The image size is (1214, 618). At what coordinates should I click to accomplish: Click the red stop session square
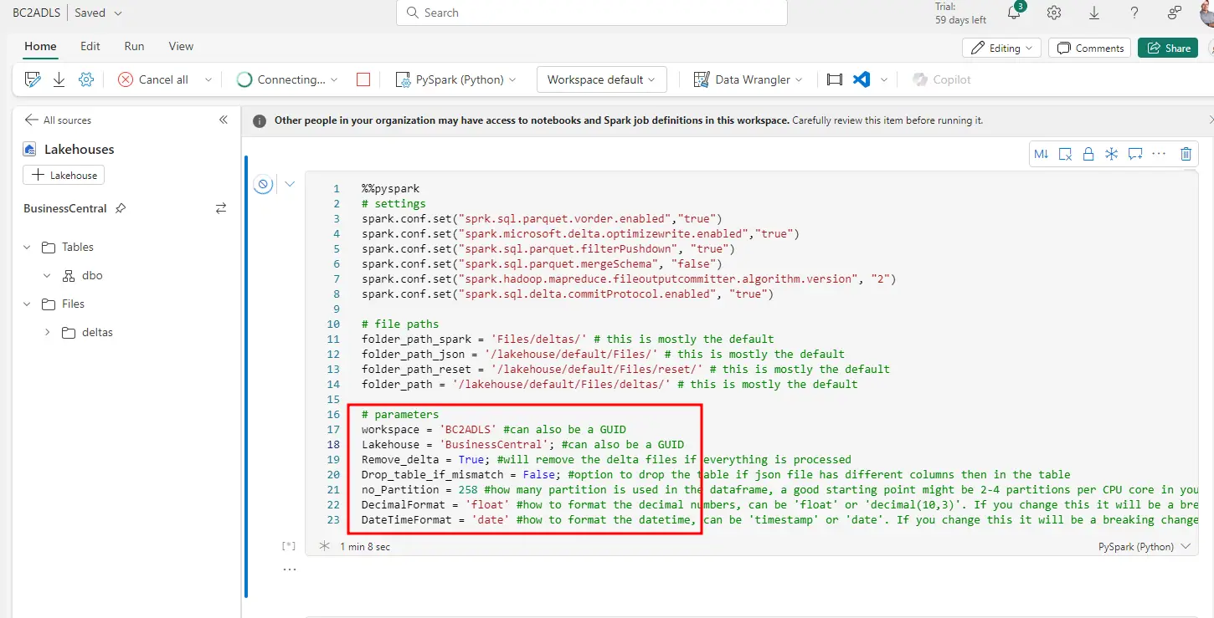pos(363,79)
